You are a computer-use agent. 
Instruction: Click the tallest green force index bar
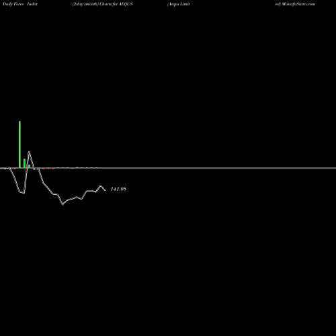pos(19,144)
